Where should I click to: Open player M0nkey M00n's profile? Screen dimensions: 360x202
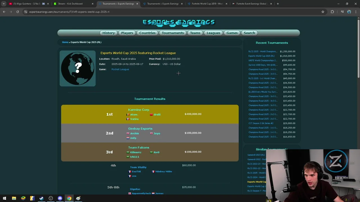(163, 171)
